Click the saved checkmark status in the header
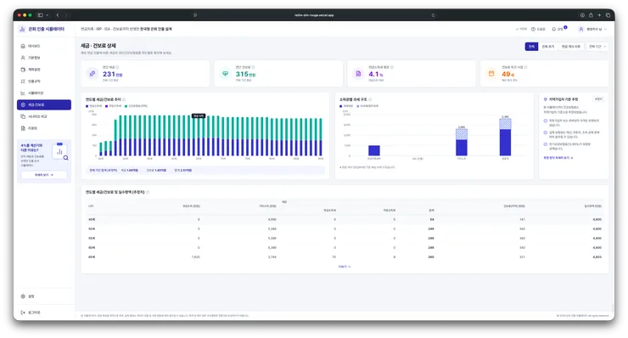The width and height of the screenshot is (628, 338). (x=521, y=29)
